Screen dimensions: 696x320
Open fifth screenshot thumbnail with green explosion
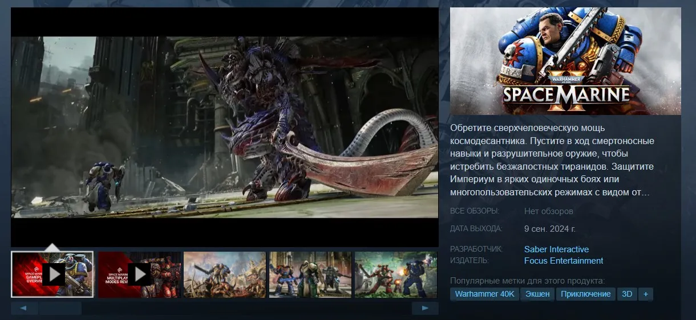[396, 274]
